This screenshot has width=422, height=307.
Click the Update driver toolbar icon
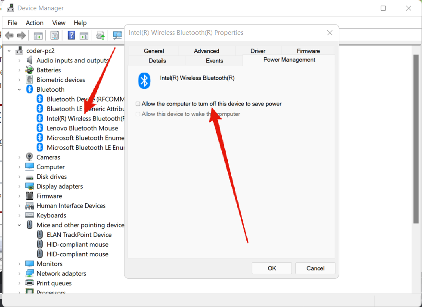(100, 35)
